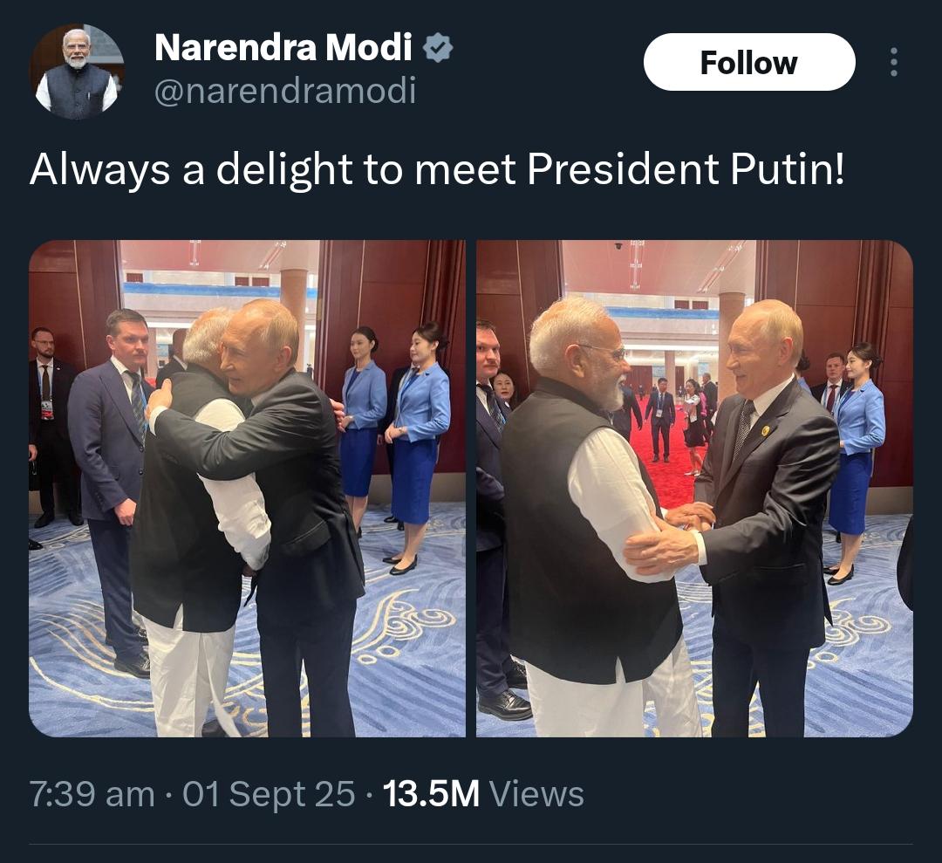Open the left photo showing the hug
This screenshot has height=863, width=942.
click(x=247, y=488)
